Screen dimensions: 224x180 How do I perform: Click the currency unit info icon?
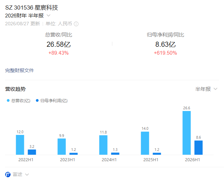[x=76, y=24]
